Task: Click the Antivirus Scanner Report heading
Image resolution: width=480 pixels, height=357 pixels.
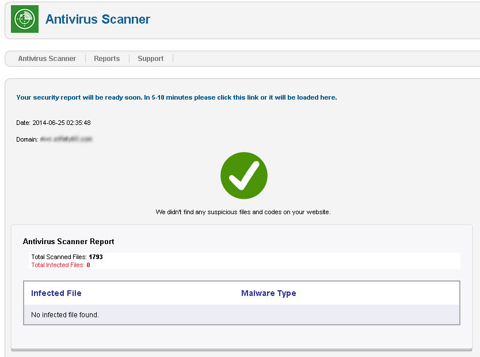Action: point(68,242)
